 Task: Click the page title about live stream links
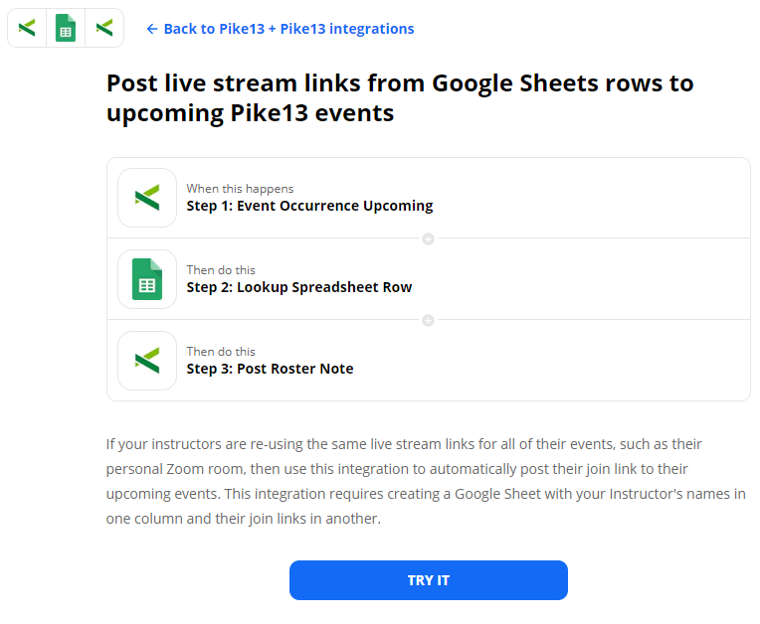(x=400, y=97)
